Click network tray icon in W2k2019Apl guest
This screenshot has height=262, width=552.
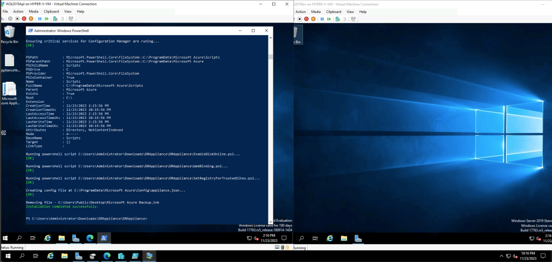tap(249, 238)
